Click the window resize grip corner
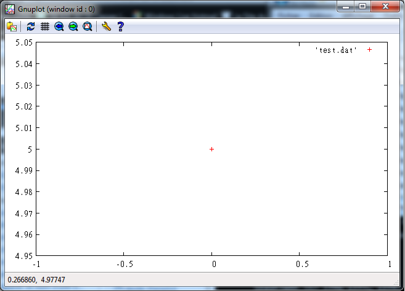The height and width of the screenshot is (291, 405). [396, 283]
